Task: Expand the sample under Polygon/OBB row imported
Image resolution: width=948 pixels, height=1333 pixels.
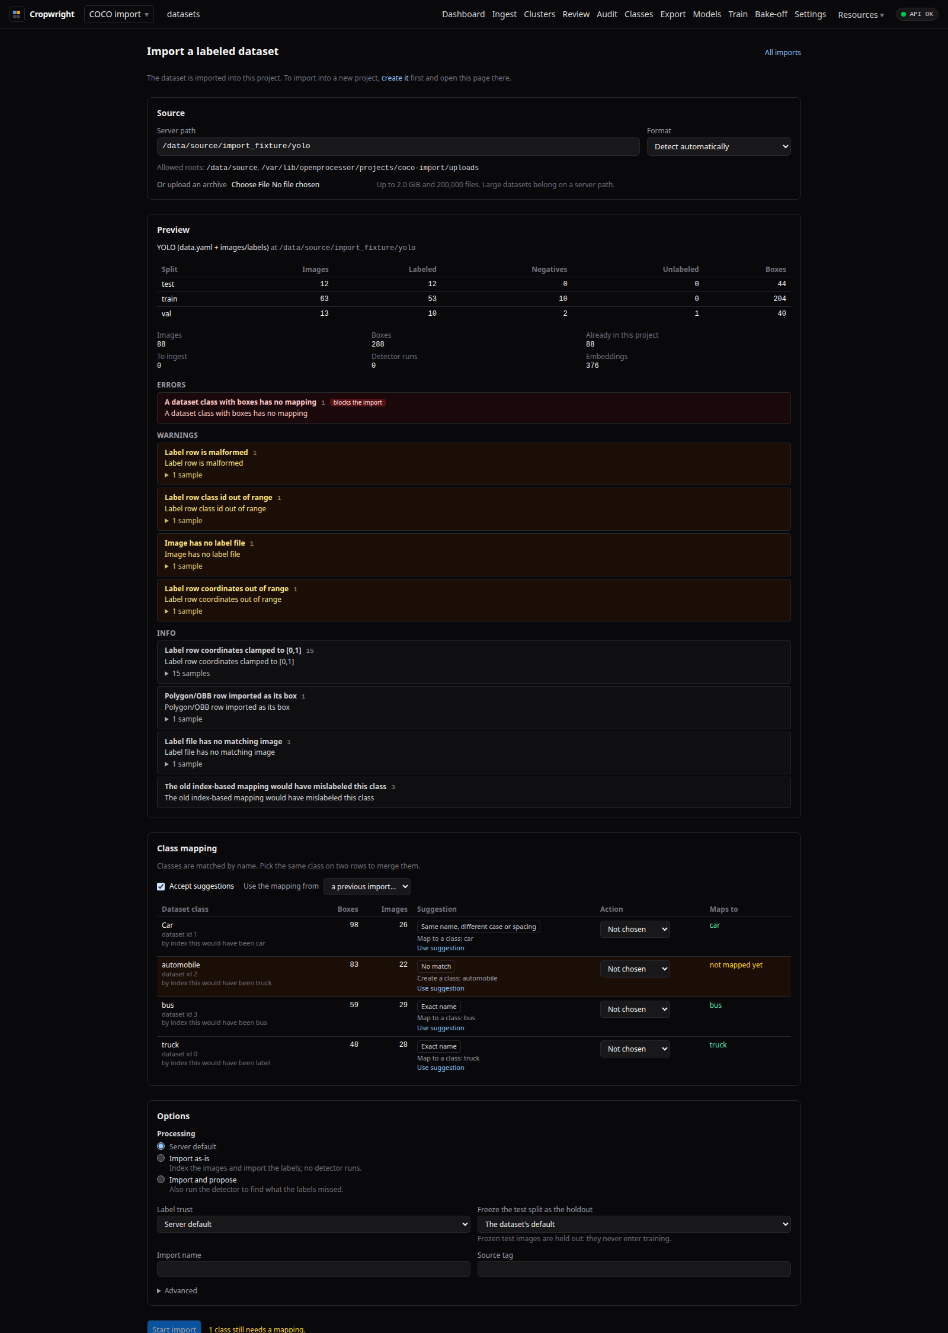Action: pos(184,719)
